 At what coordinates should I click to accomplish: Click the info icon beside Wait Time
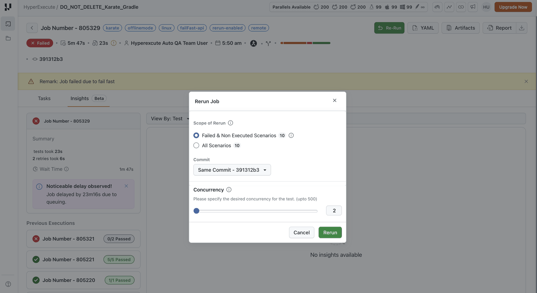66,169
